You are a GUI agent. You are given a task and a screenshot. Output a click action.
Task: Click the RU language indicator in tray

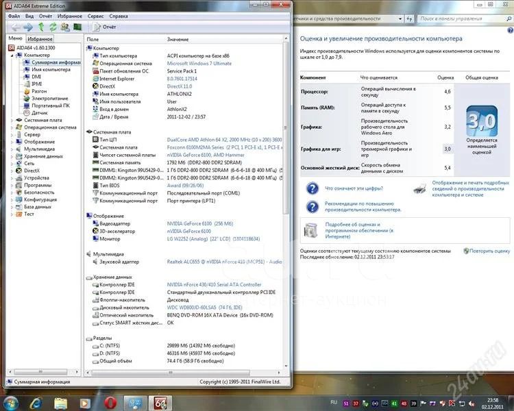pyautogui.click(x=334, y=402)
